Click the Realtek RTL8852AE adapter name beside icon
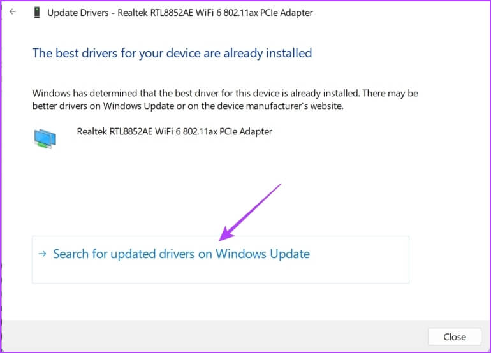Screen dimensions: 491x353 175,131
